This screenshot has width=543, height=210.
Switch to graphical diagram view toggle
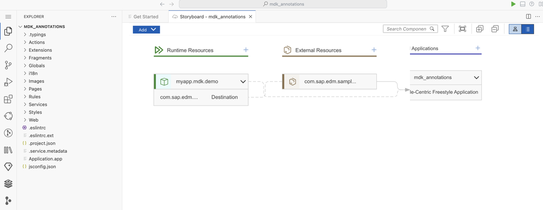(x=515, y=29)
